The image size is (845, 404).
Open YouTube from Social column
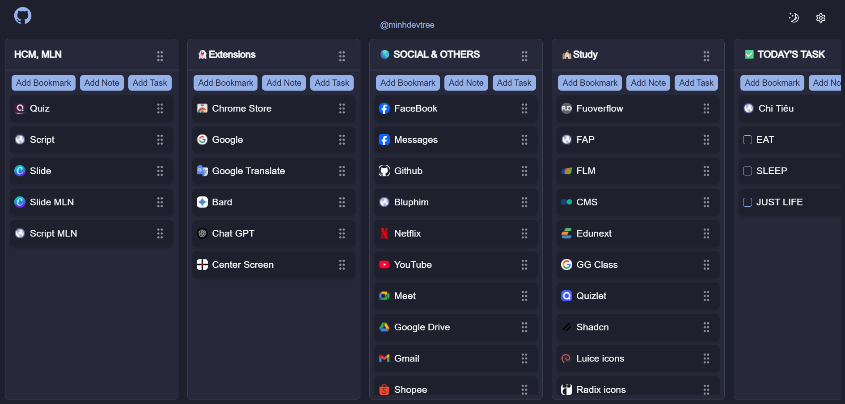(x=413, y=265)
